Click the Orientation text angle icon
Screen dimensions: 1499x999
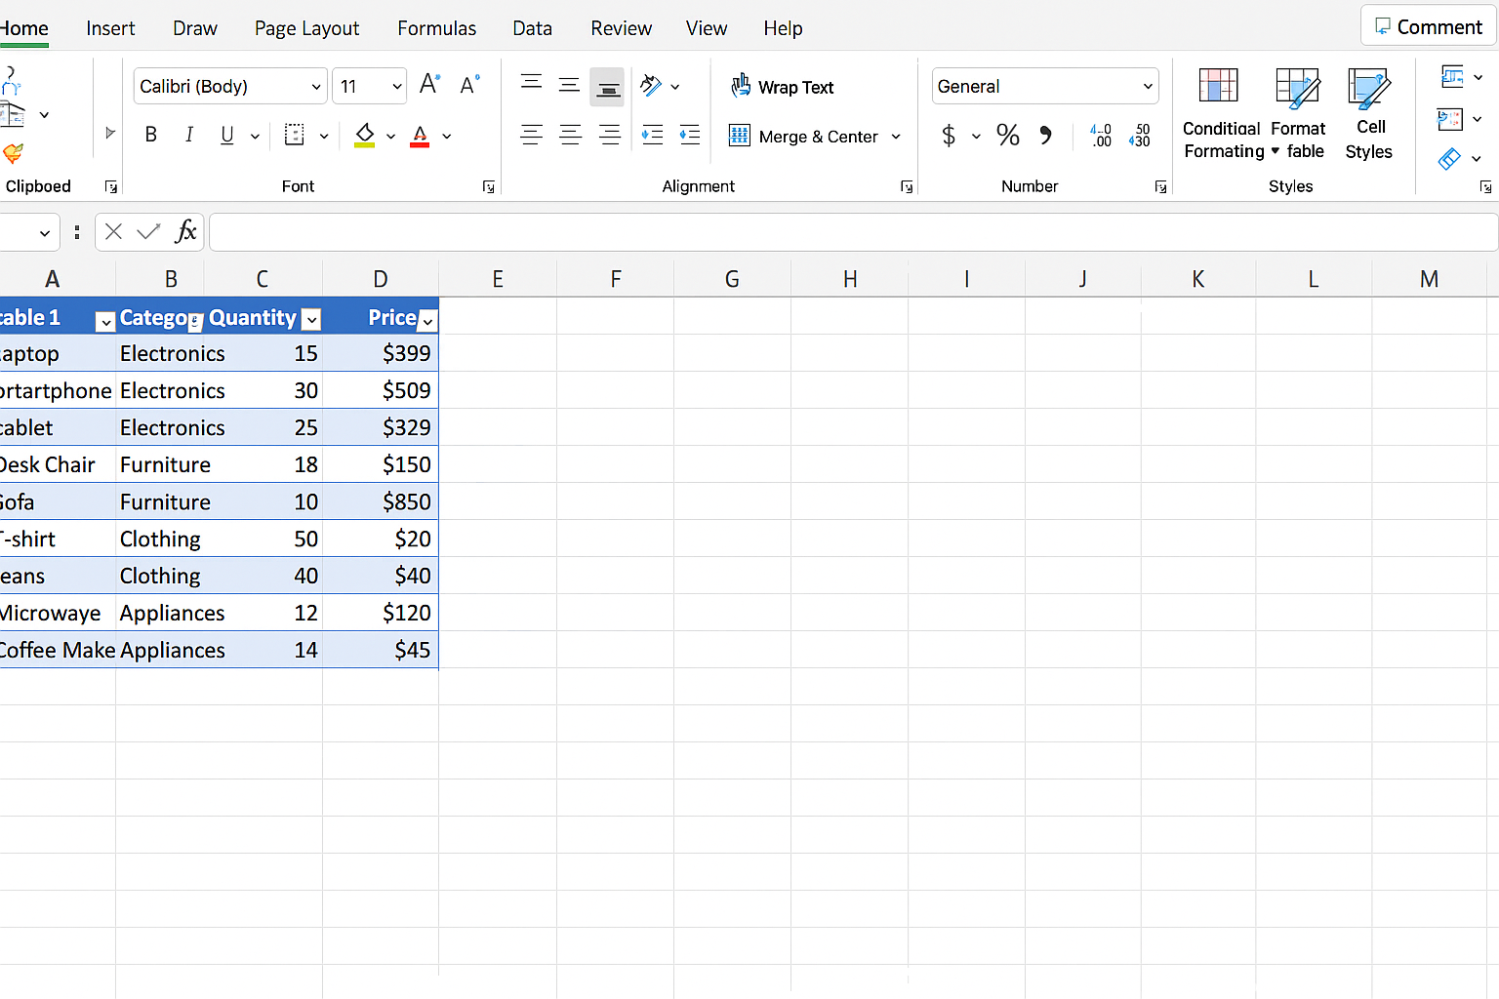coord(651,86)
